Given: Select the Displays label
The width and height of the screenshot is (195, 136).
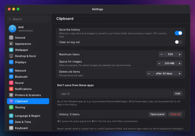Looking at the screenshot, I should coord(21,62).
